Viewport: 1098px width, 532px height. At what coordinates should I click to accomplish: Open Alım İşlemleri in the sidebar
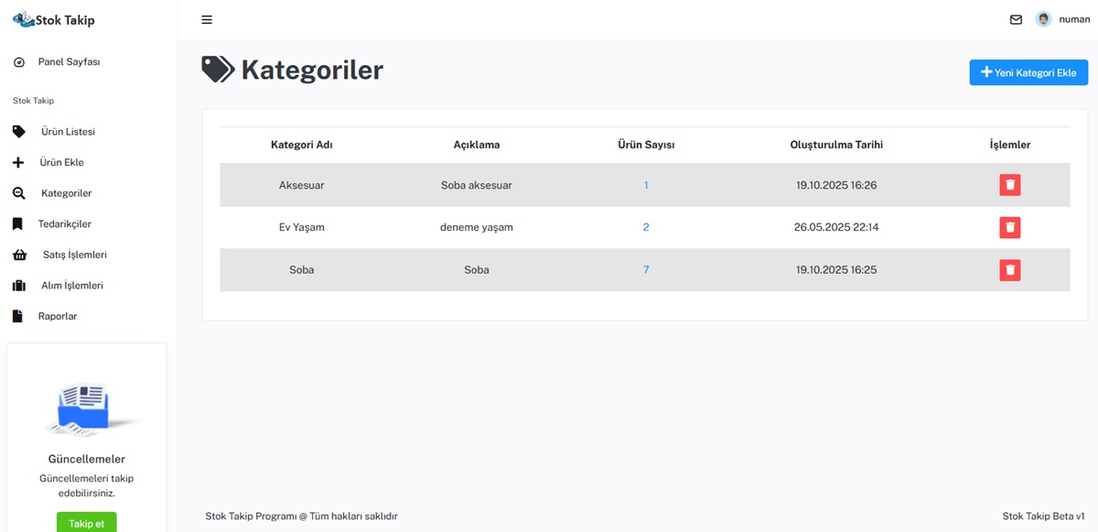pyautogui.click(x=71, y=286)
